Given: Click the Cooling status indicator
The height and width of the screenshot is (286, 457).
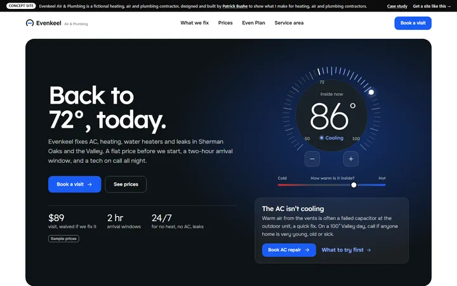Looking at the screenshot, I should [x=331, y=138].
